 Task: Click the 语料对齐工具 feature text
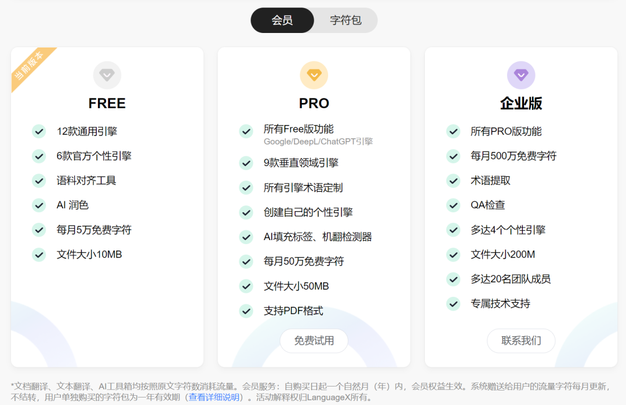click(x=86, y=181)
